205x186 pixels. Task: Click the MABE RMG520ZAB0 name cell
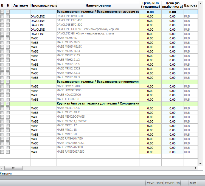pos(98,147)
